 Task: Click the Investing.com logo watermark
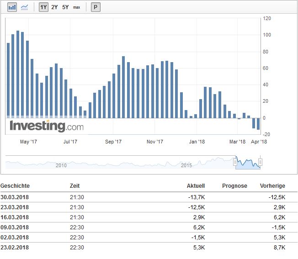(x=47, y=126)
